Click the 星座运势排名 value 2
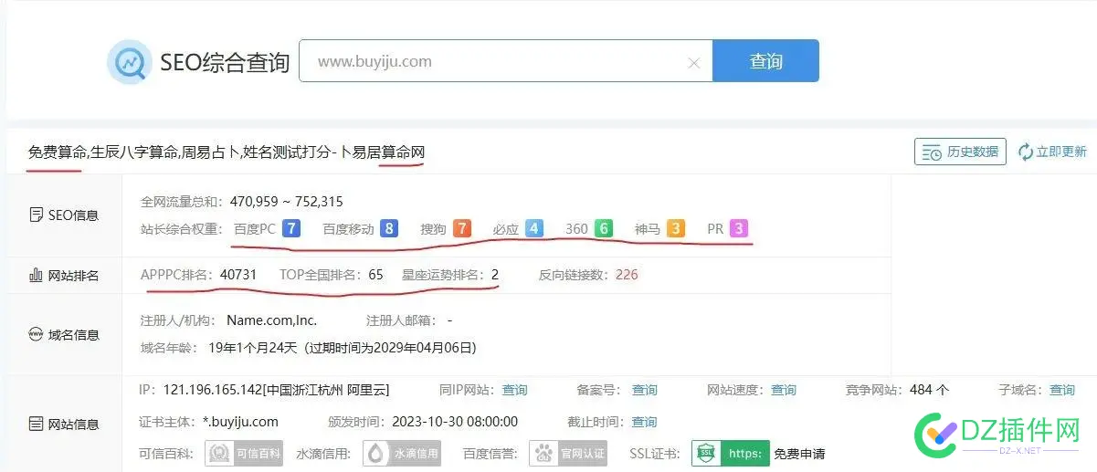The width and height of the screenshot is (1097, 472). click(x=494, y=274)
